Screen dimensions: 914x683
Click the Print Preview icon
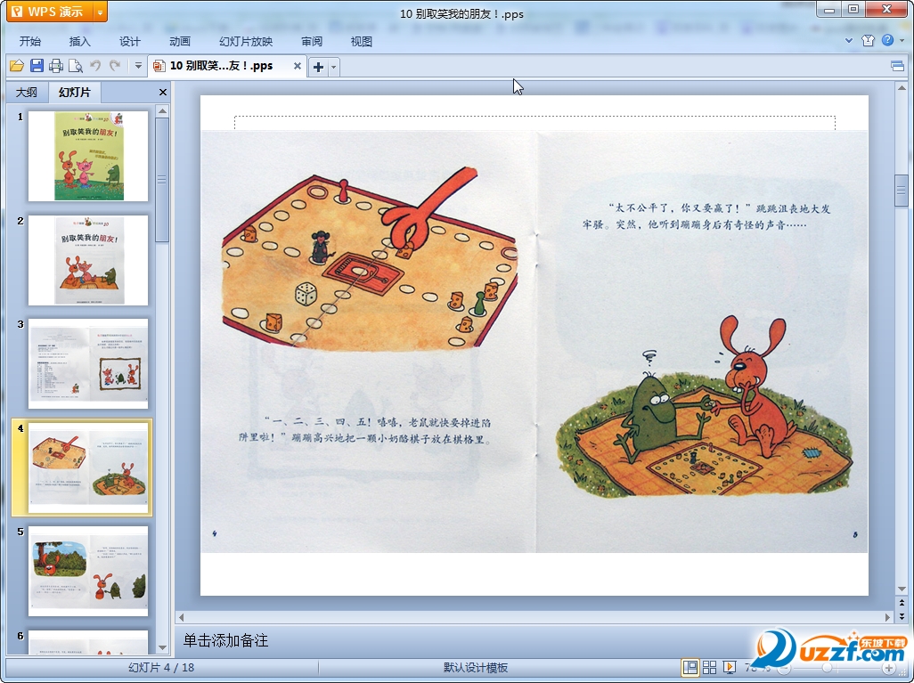click(76, 66)
